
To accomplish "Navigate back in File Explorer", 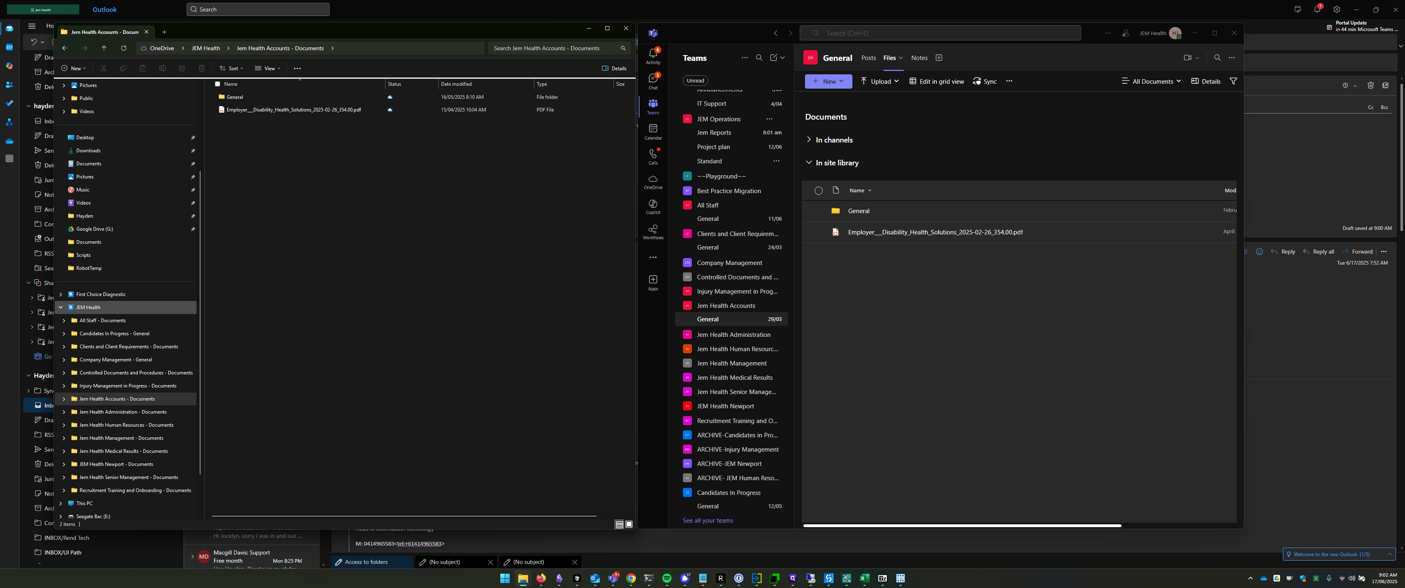I will [x=65, y=48].
